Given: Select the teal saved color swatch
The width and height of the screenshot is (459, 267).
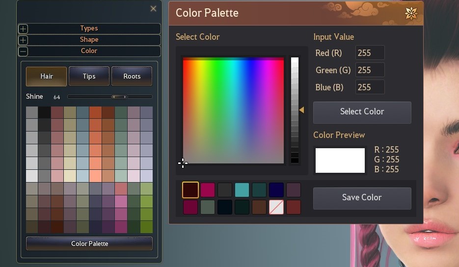Looking at the screenshot, I should coord(242,190).
